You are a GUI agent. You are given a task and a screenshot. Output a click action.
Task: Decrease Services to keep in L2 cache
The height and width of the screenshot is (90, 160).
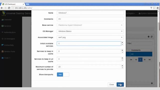click(122, 60)
